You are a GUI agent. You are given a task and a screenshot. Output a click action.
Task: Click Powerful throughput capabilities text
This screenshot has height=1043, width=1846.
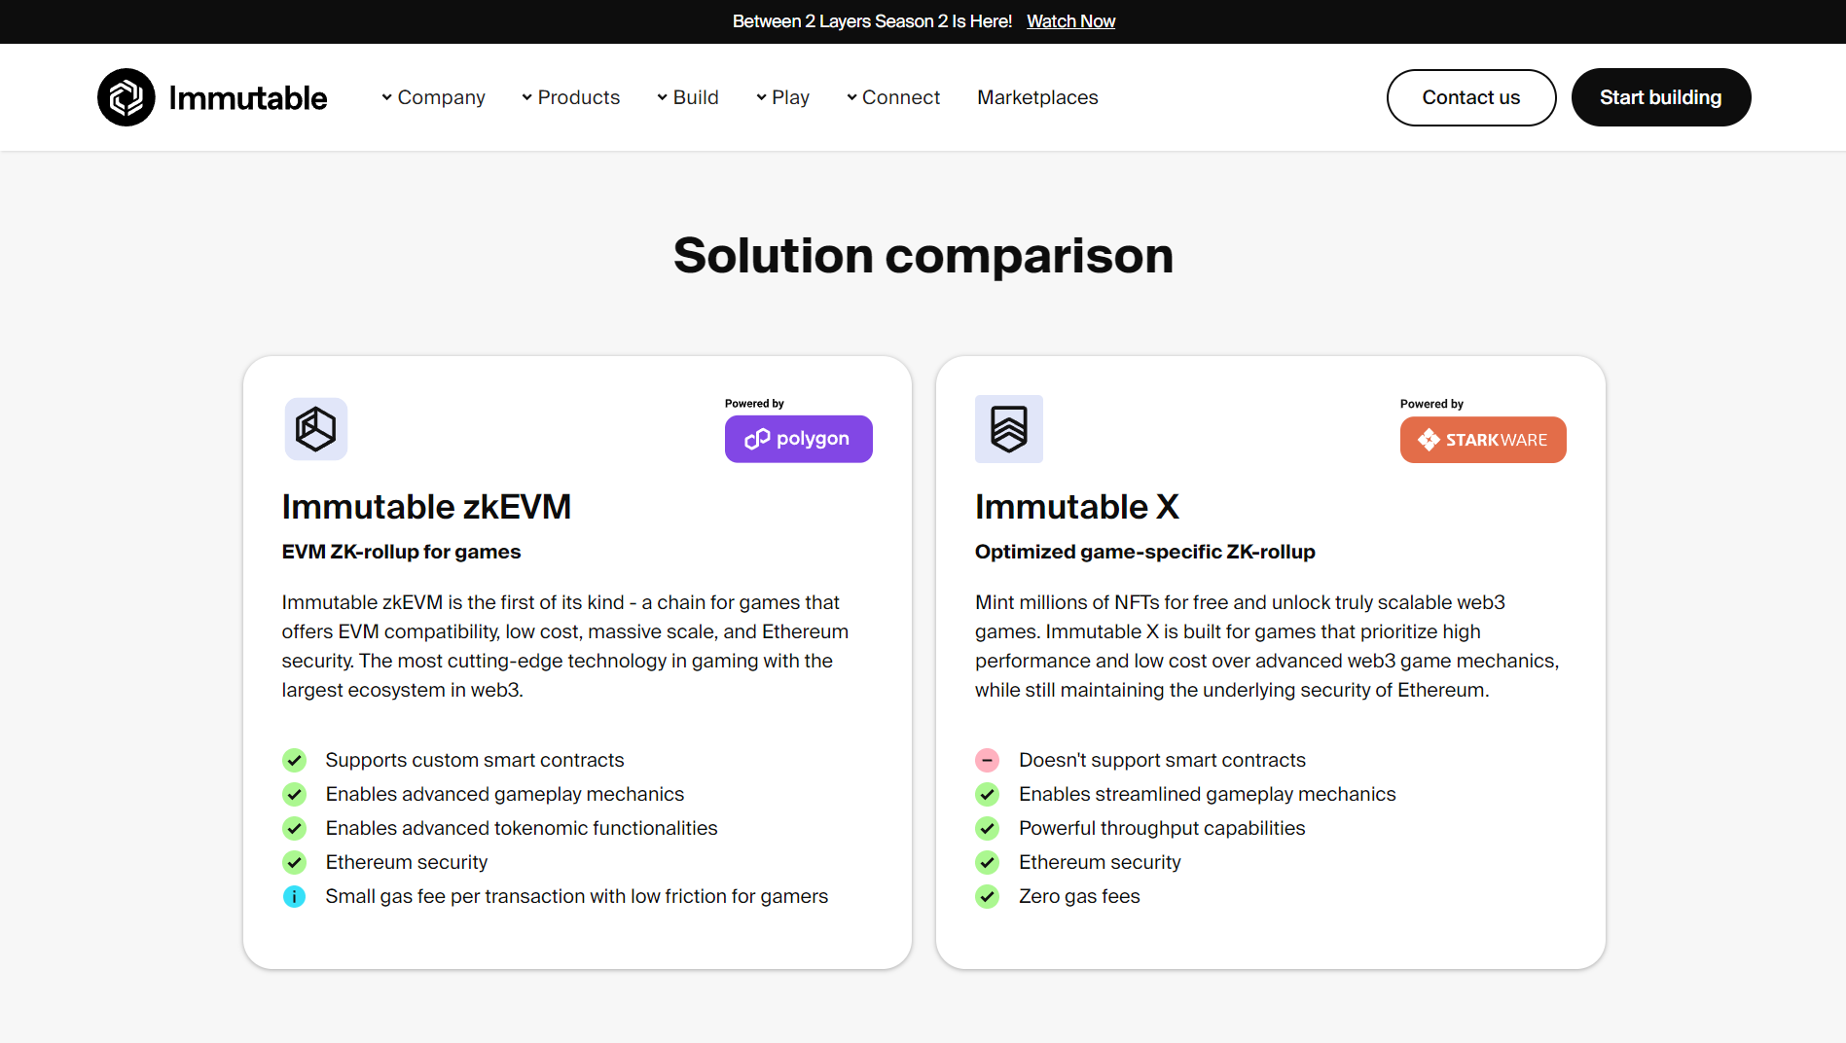click(x=1162, y=828)
